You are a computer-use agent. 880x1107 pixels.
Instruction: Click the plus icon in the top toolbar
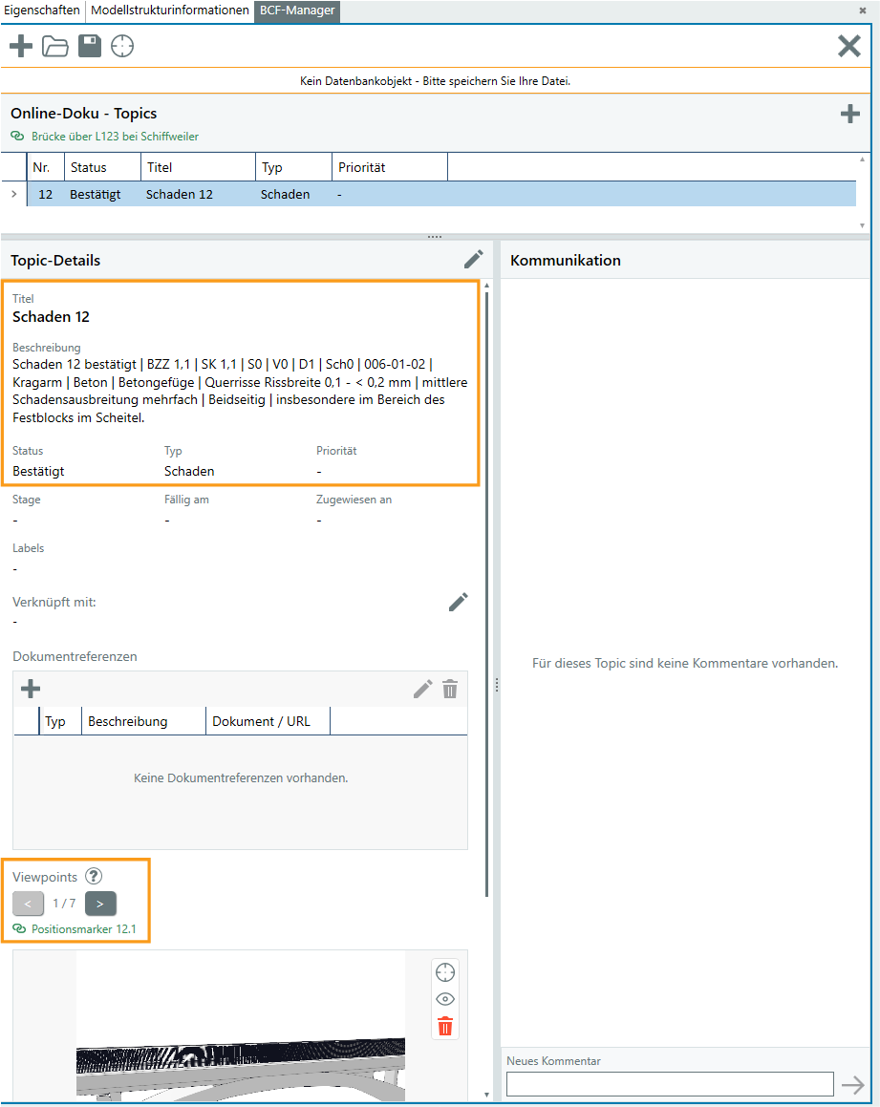(21, 47)
